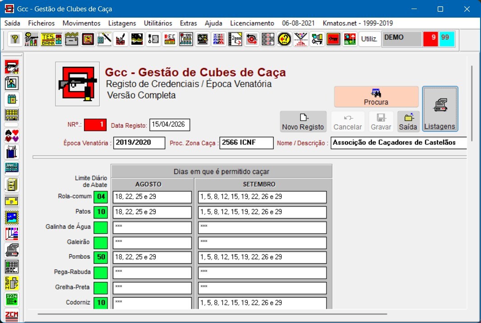Click the green 1234 sidebar icon
Viewport: 481px width, 323px height.
[x=12, y=299]
